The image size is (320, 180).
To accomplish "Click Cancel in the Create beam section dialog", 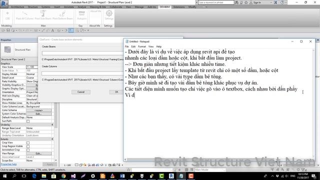I will point(81,92).
